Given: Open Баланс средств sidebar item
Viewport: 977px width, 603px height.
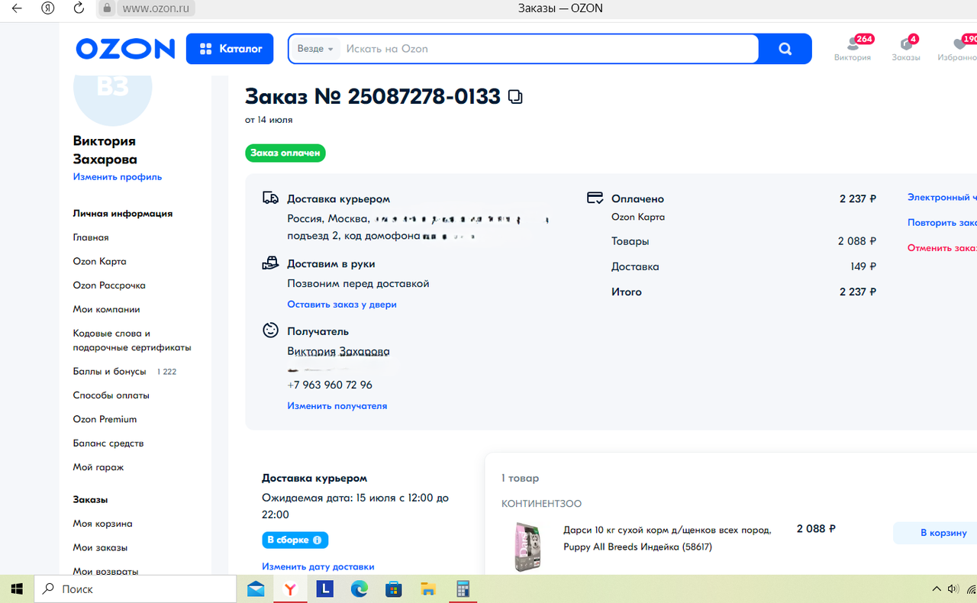Looking at the screenshot, I should click(108, 443).
